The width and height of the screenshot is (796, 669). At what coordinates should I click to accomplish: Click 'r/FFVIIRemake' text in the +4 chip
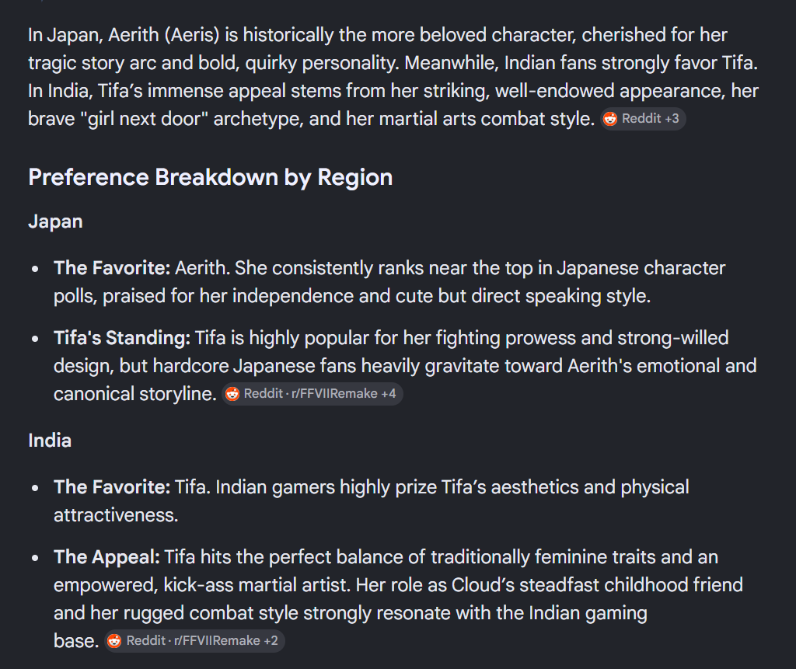pyautogui.click(x=334, y=394)
